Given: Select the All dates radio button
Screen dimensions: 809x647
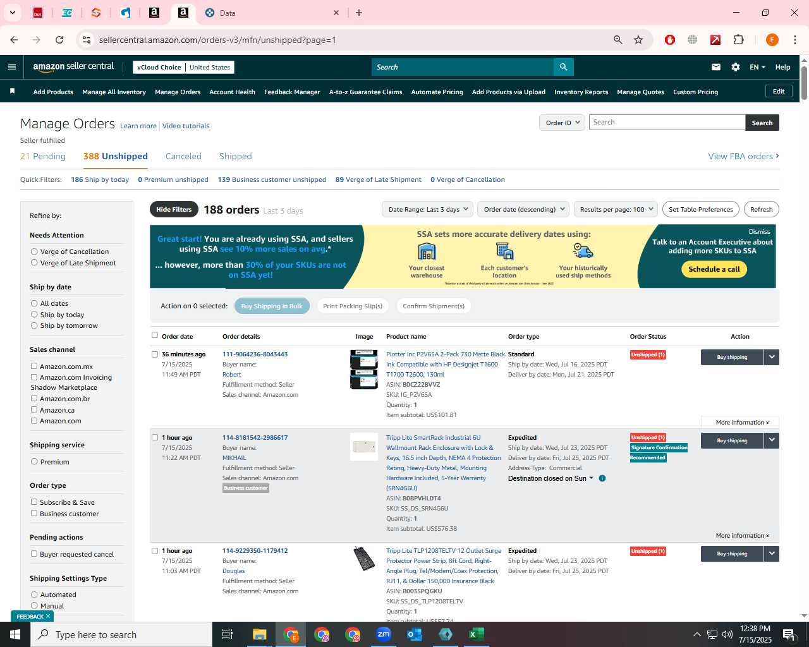Looking at the screenshot, I should (x=34, y=303).
